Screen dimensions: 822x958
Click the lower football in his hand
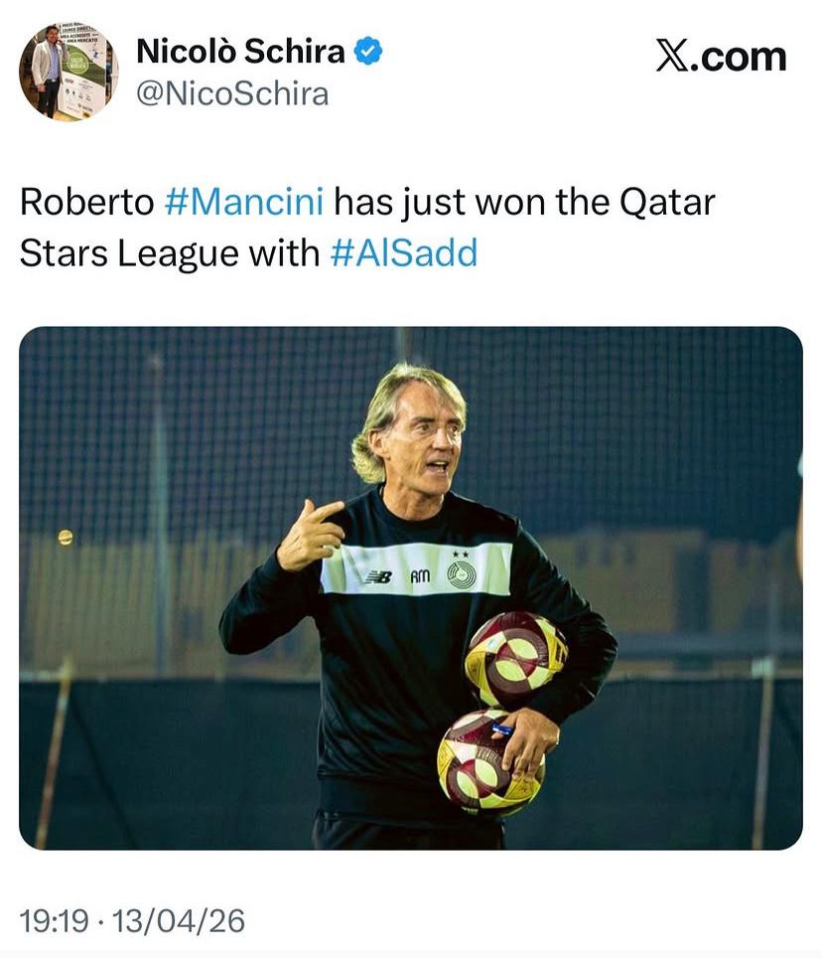[487, 760]
